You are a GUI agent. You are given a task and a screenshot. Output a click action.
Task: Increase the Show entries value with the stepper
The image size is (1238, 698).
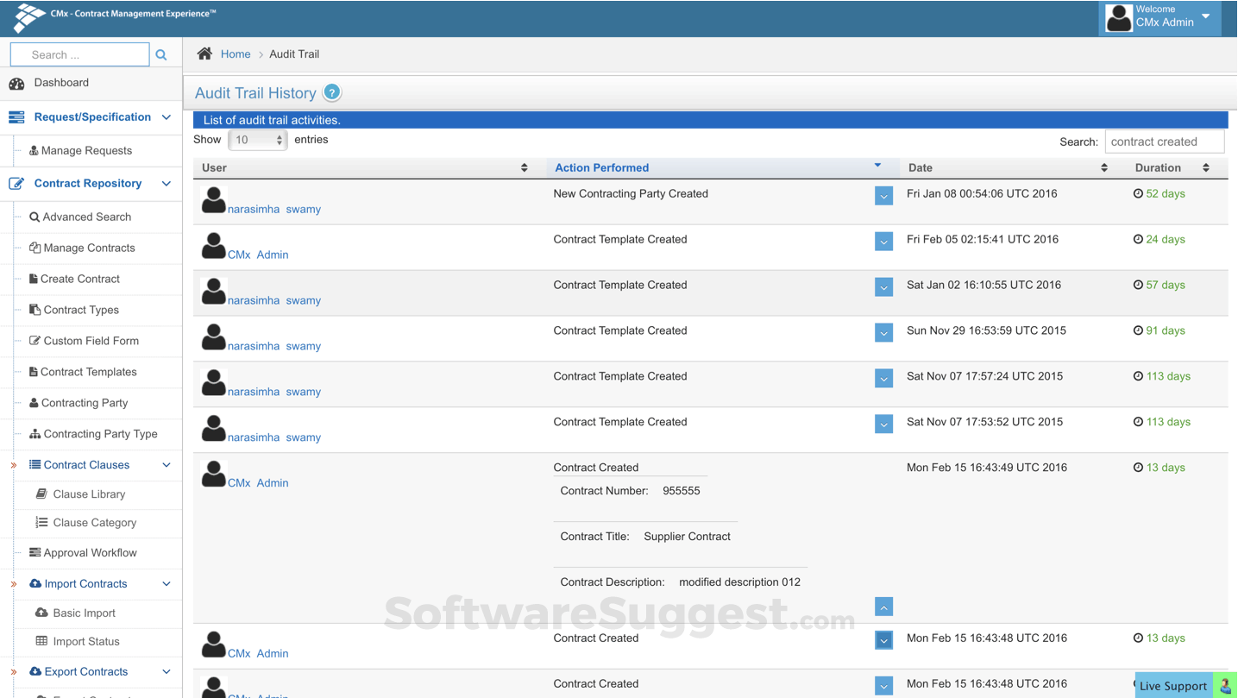[279, 135]
